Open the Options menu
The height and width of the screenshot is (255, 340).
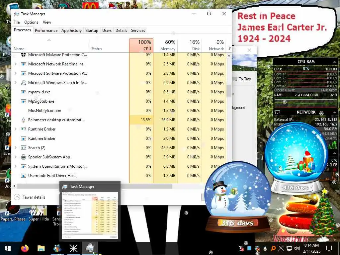(31, 22)
